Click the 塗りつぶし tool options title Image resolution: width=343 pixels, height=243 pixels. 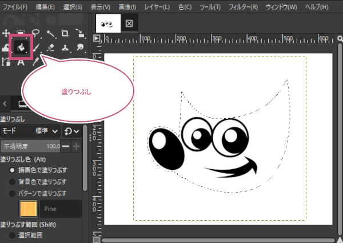(13, 119)
